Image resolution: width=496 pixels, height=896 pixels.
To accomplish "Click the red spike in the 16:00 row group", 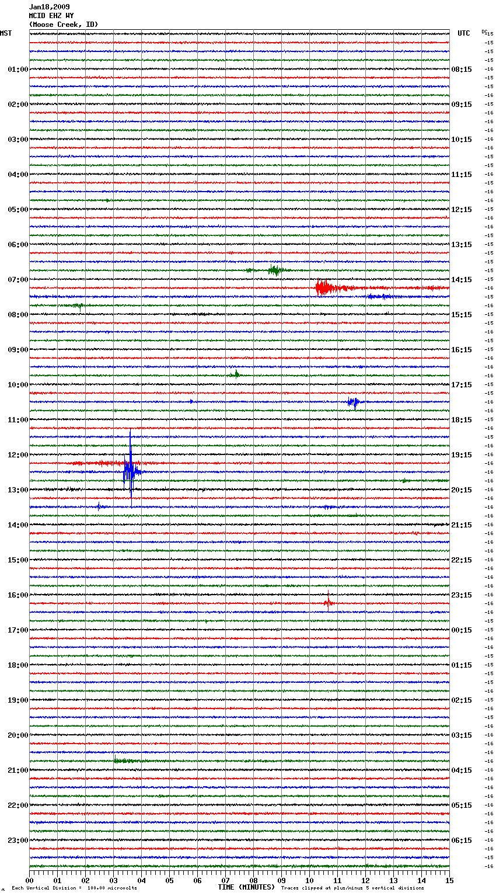I will 328,601.
